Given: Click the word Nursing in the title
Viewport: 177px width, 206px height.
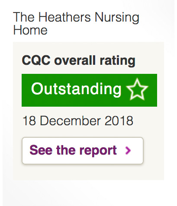Looking at the screenshot, I should point(117,18).
